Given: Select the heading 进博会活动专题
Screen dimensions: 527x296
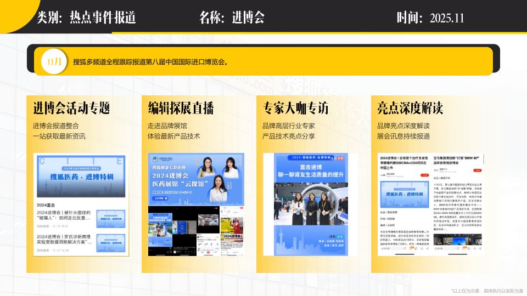Looking at the screenshot, I should tap(71, 108).
